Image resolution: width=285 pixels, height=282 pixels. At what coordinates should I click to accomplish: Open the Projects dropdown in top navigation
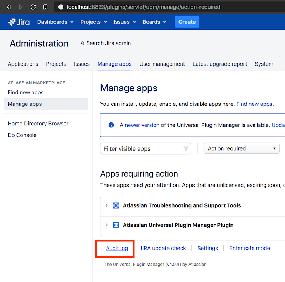(x=93, y=22)
